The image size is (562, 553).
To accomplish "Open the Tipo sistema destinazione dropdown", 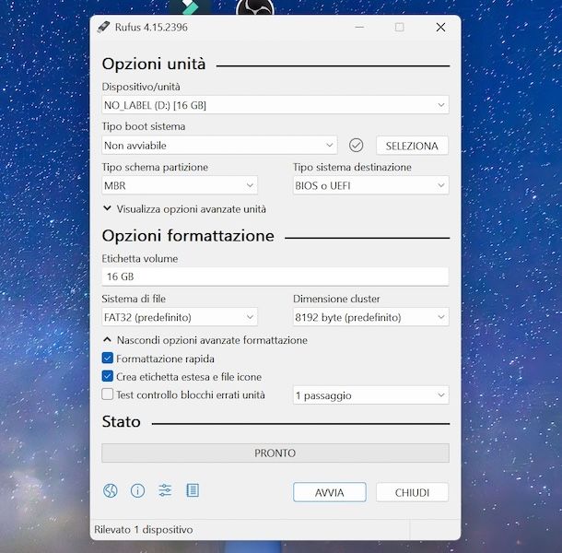I will [371, 185].
